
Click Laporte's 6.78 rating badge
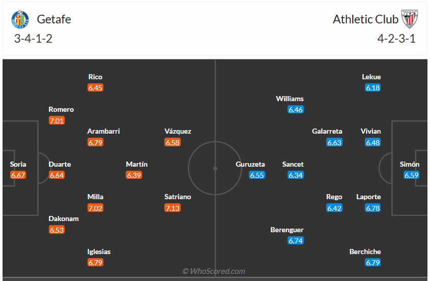click(372, 208)
